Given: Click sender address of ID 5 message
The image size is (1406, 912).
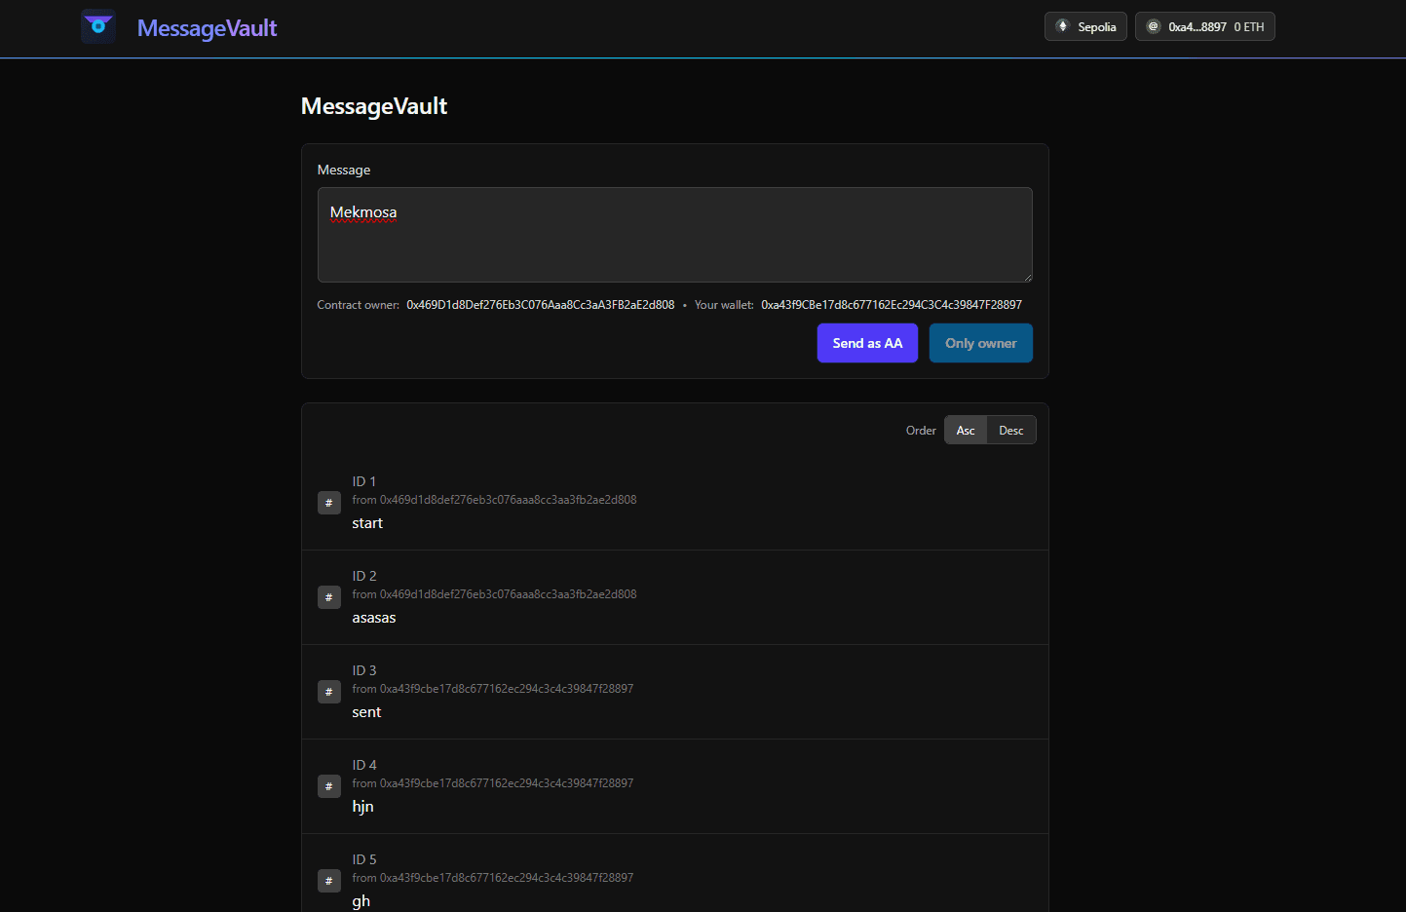Looking at the screenshot, I should tap(507, 878).
